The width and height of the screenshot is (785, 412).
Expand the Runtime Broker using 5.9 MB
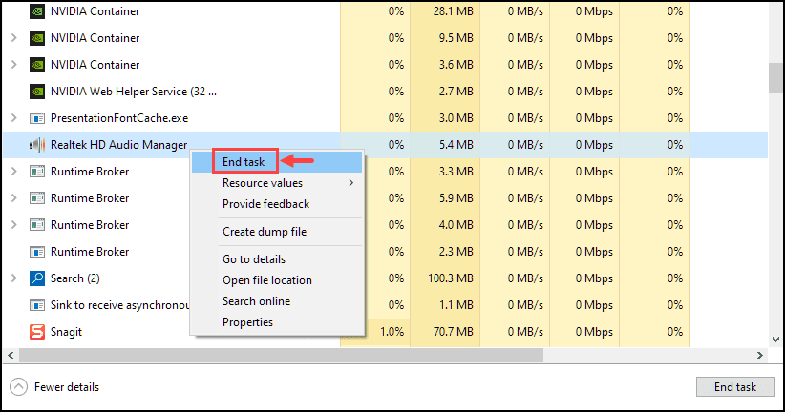coord(13,198)
